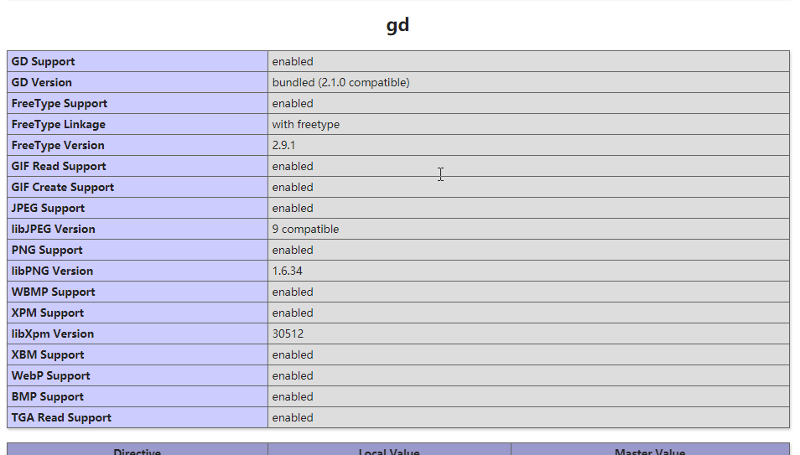Image resolution: width=800 pixels, height=455 pixels.
Task: Select the 'GIF Create Support' label
Action: [x=63, y=187]
